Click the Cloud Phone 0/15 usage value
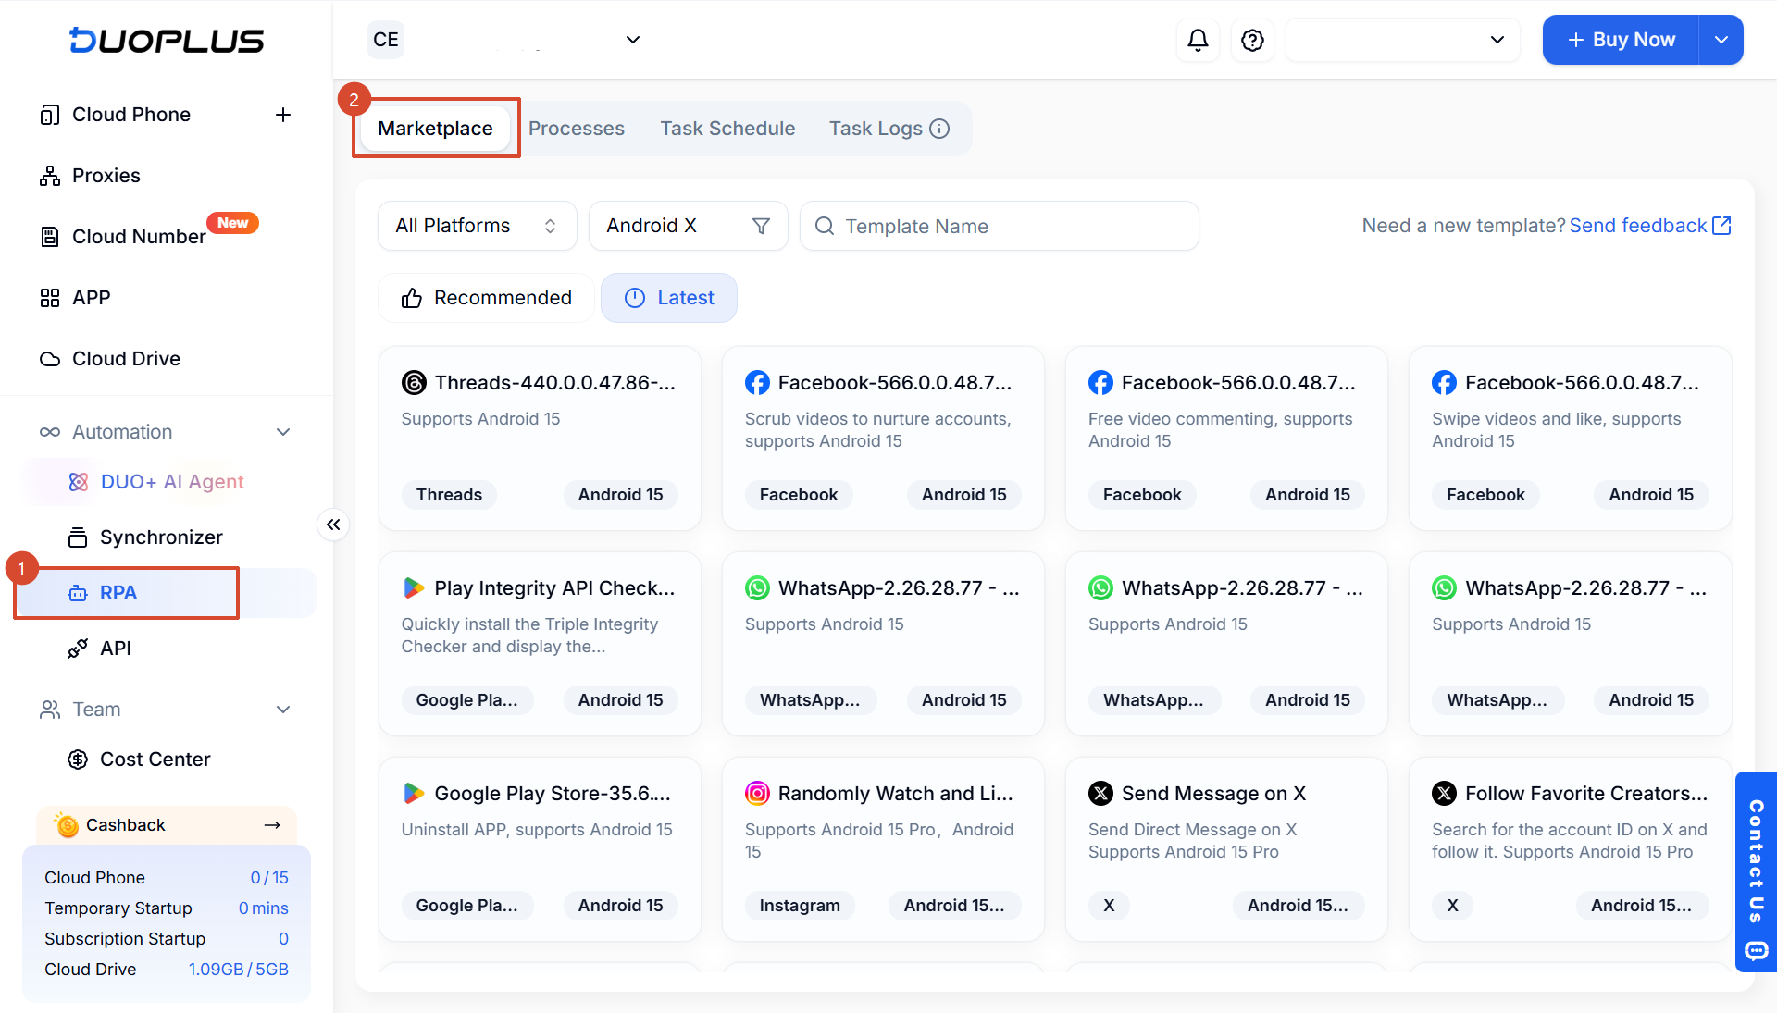This screenshot has height=1013, width=1777. (269, 878)
